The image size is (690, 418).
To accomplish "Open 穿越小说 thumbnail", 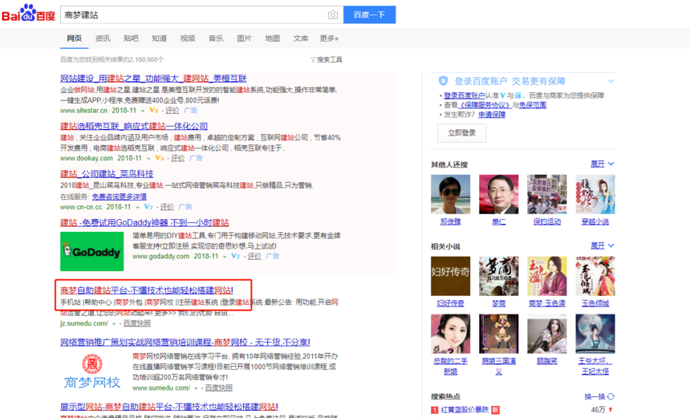I will (595, 194).
